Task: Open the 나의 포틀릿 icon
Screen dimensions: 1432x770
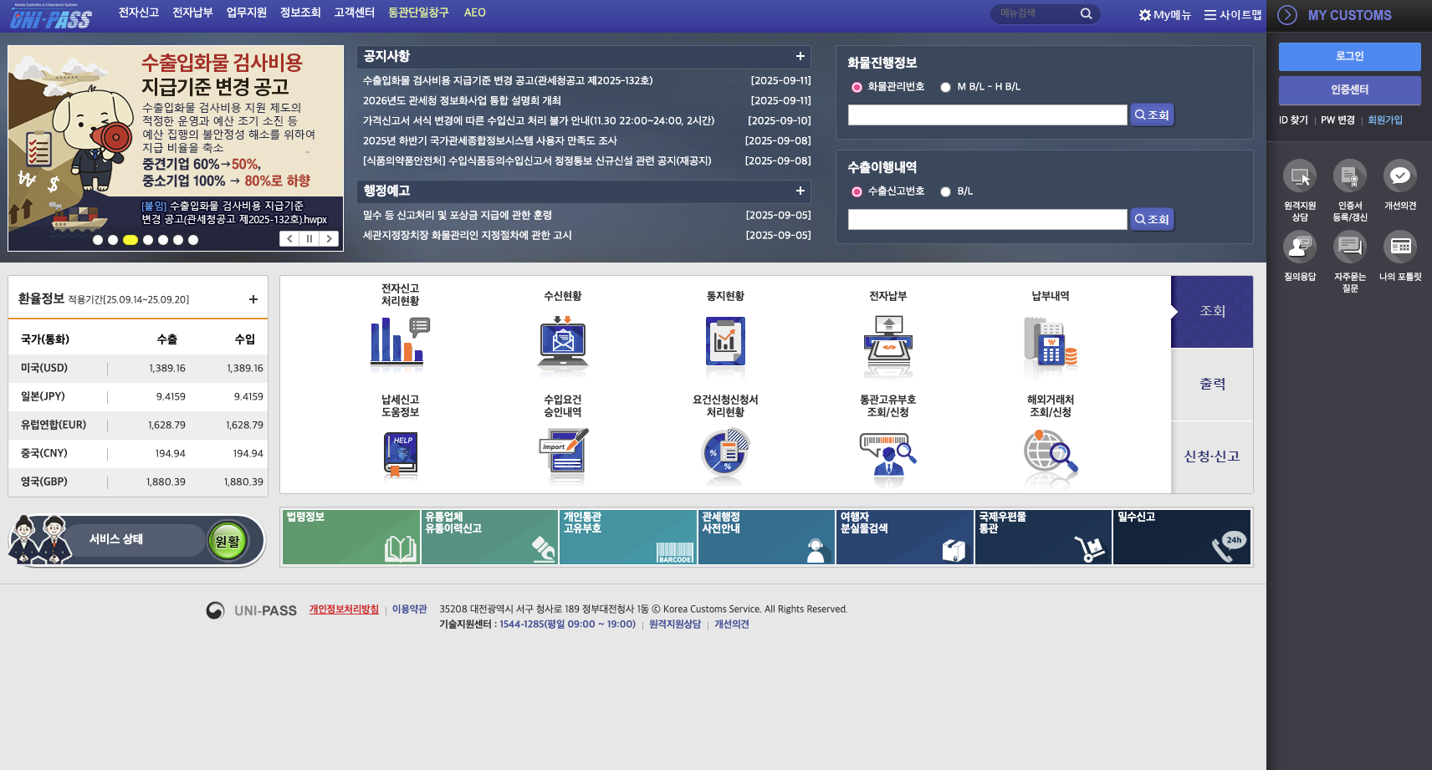Action: (x=1400, y=247)
